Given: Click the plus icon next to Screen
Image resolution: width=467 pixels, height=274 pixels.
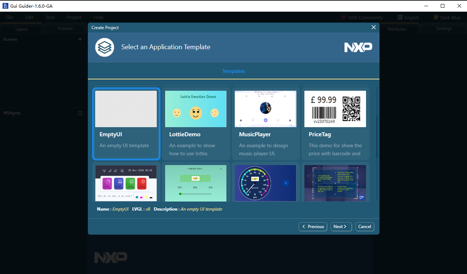Looking at the screenshot, I should pyautogui.click(x=80, y=39).
